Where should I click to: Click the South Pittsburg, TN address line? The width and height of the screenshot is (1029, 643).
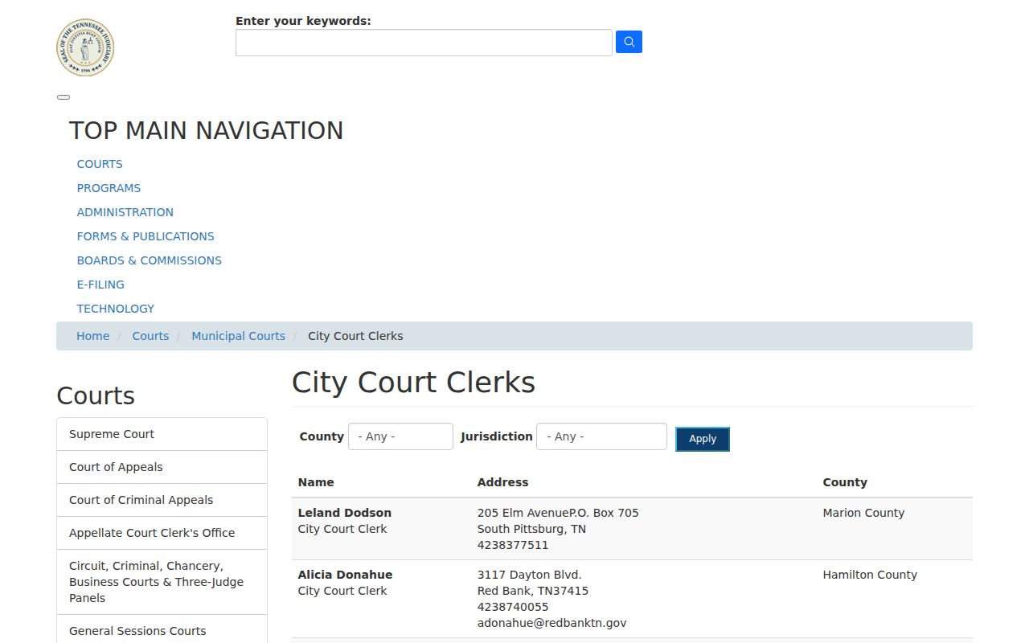pos(531,529)
